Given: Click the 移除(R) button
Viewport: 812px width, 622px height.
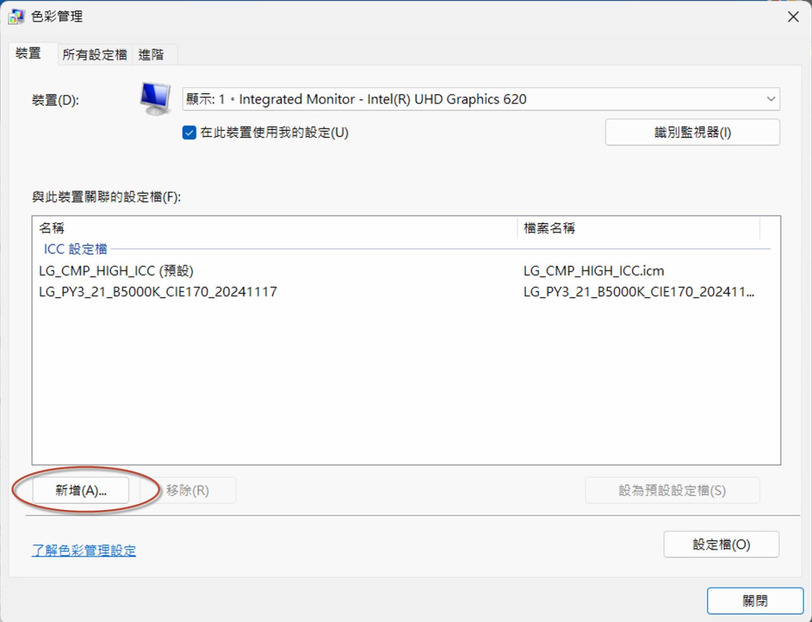Looking at the screenshot, I should (x=187, y=490).
